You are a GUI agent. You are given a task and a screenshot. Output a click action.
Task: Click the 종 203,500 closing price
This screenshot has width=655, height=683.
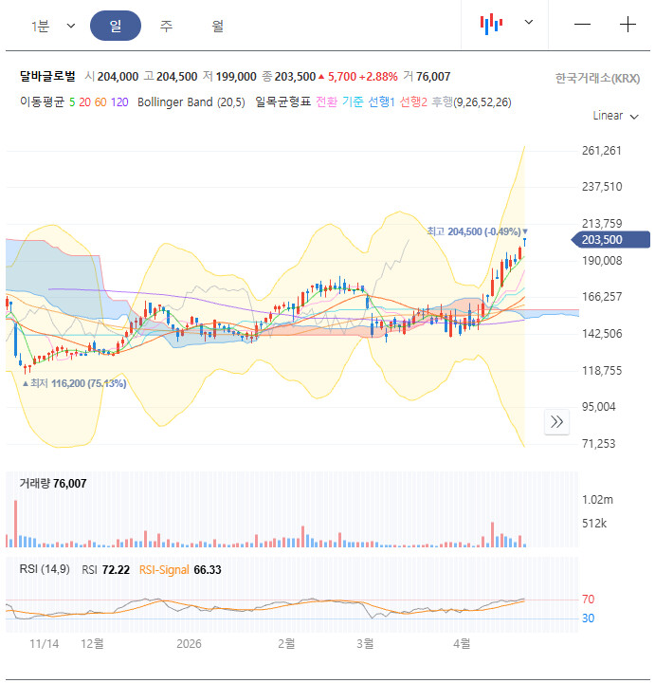[288, 77]
